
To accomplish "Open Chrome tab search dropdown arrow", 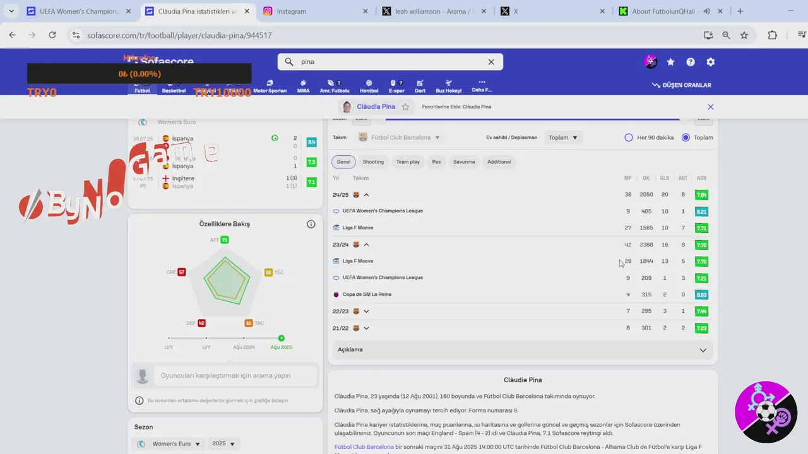I will pos(11,11).
